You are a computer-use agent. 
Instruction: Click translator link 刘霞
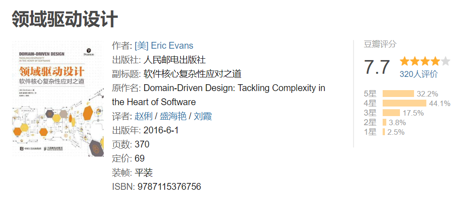(203, 117)
